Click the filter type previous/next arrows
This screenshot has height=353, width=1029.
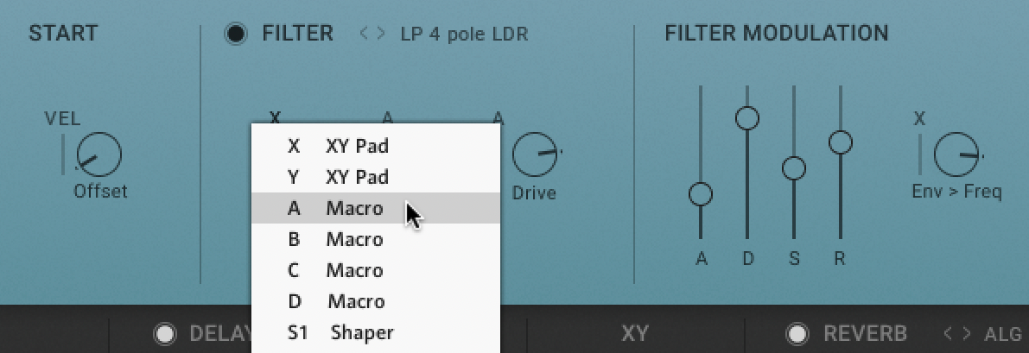[373, 35]
